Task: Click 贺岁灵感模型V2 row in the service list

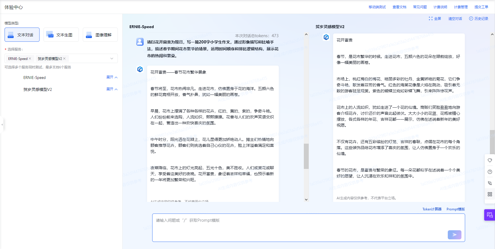Action: pyautogui.click(x=38, y=89)
